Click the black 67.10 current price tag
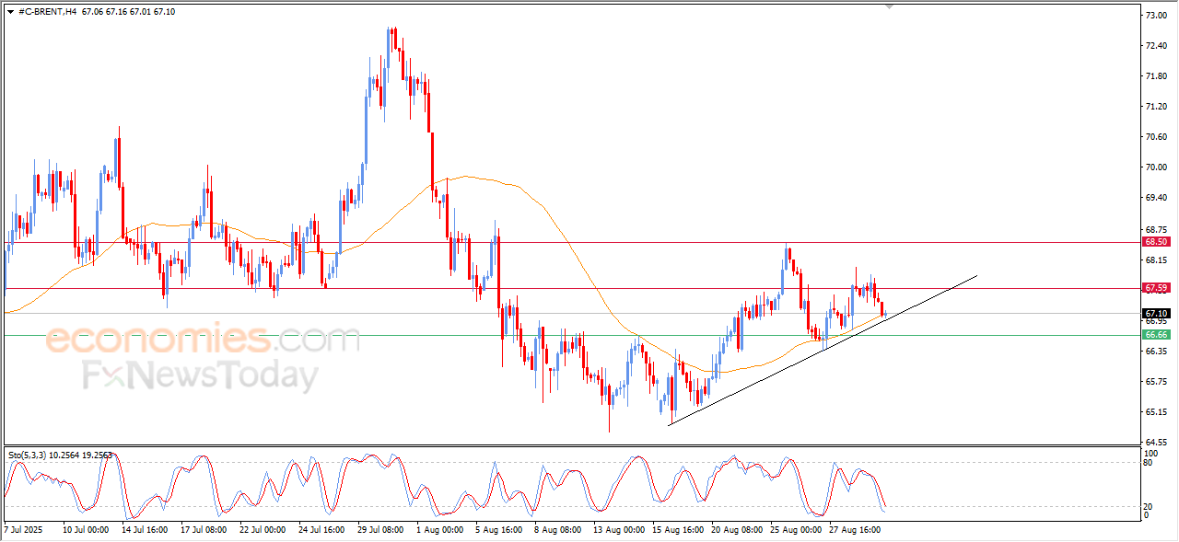Screen dimensions: 1179x542 click(1156, 313)
